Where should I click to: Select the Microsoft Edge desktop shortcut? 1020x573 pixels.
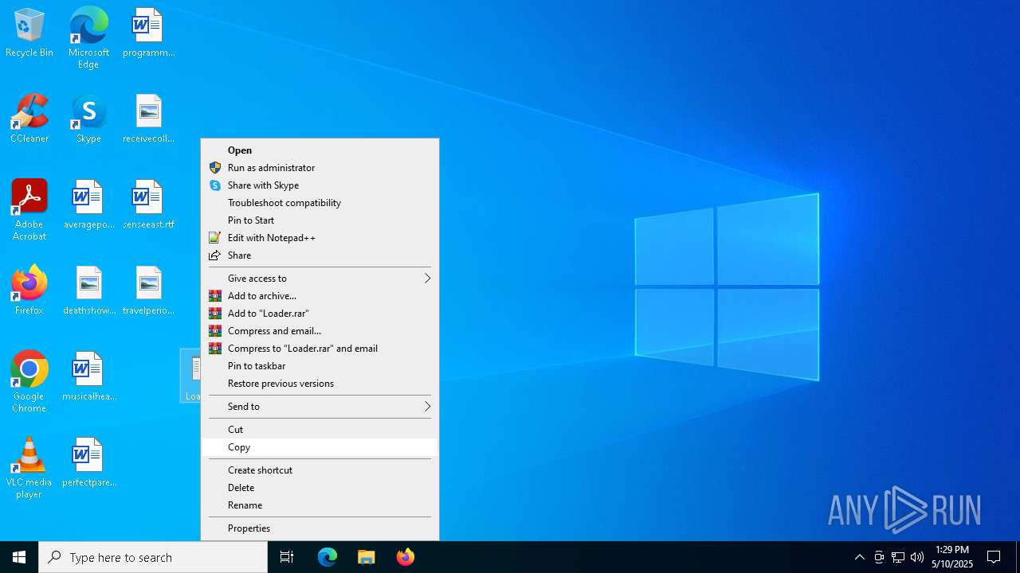click(x=88, y=38)
